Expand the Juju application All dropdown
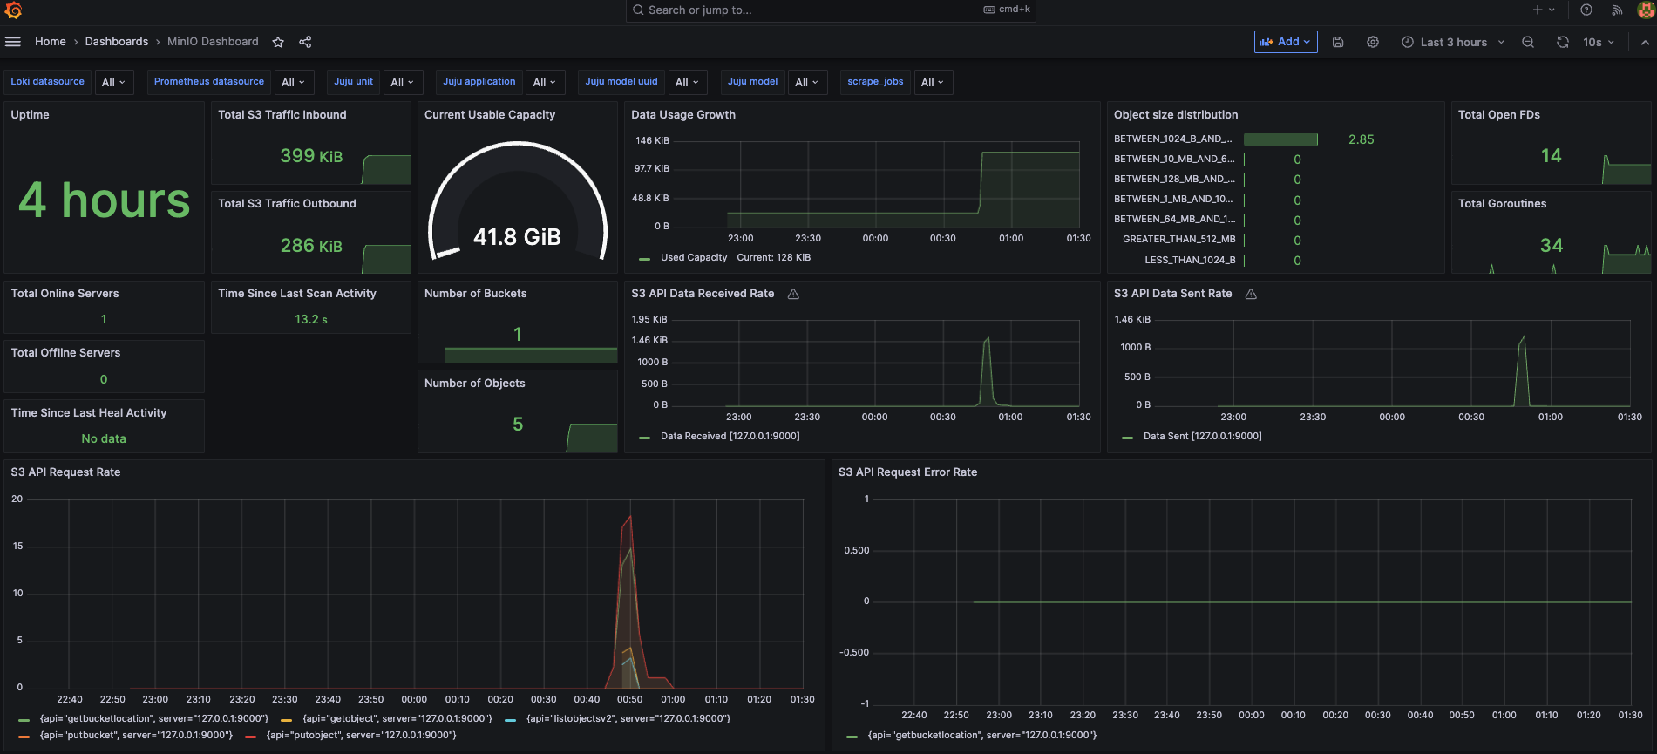Screen dimensions: 1657x754 [546, 82]
